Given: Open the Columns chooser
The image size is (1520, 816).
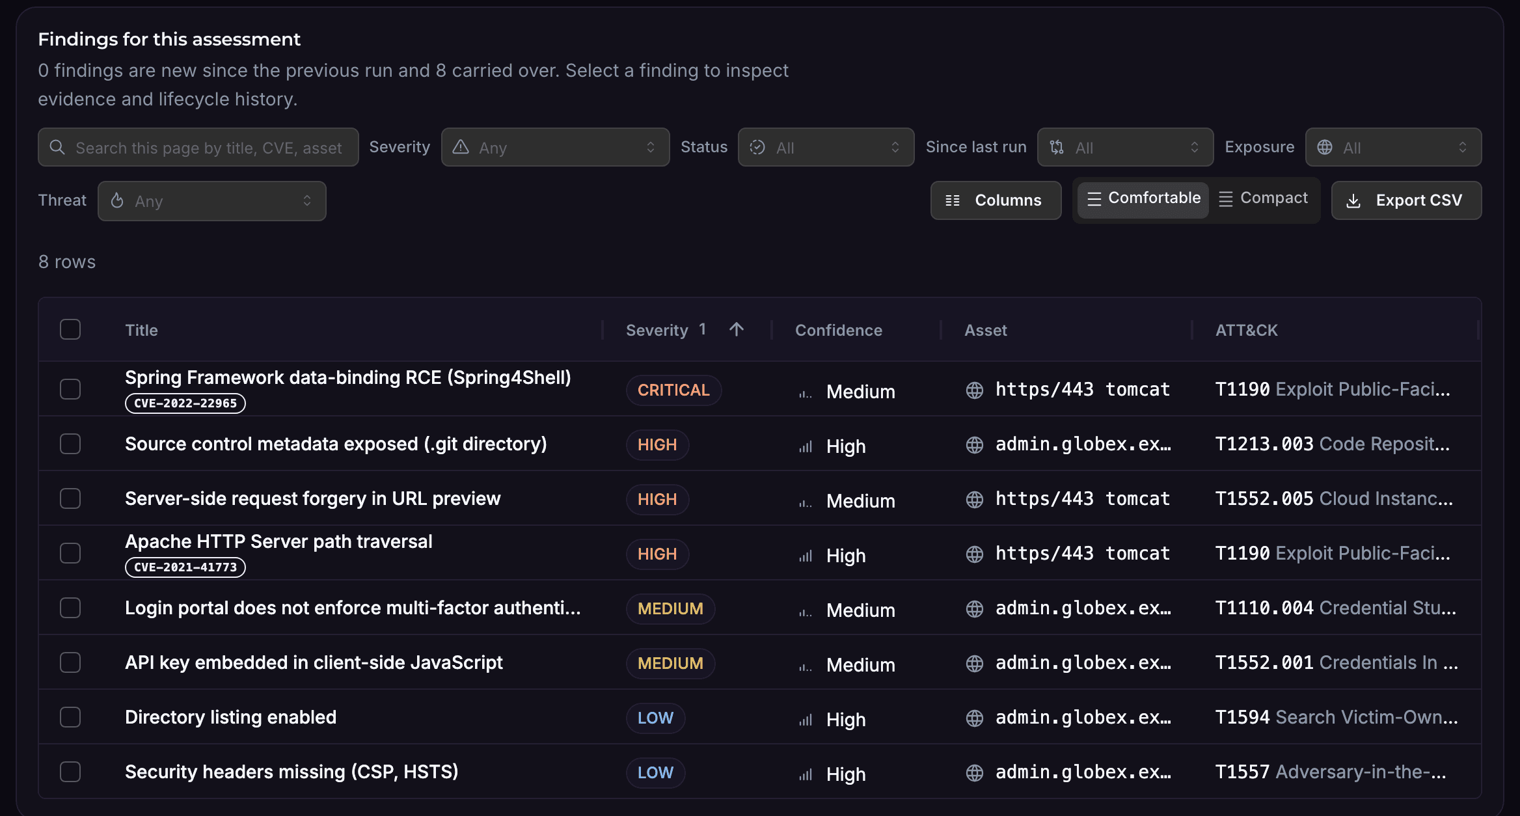Looking at the screenshot, I should (996, 200).
